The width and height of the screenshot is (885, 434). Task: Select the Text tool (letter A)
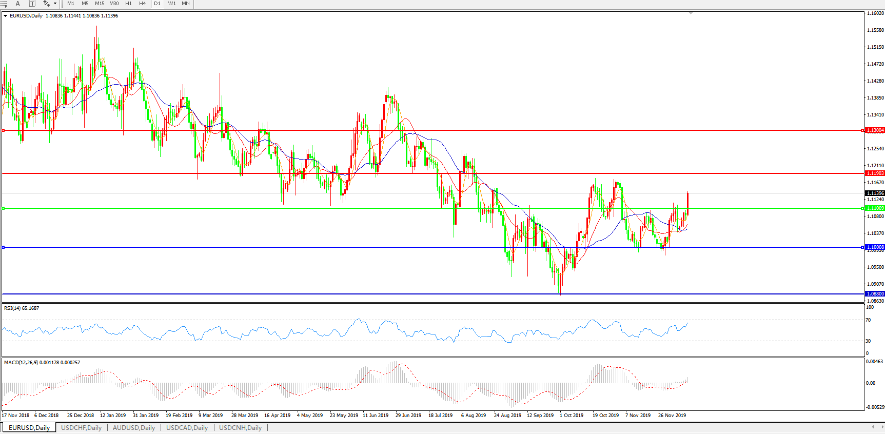point(17,4)
